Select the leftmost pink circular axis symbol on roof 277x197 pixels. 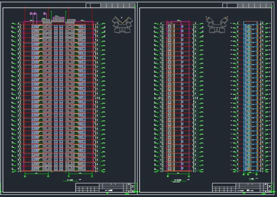[32, 14]
